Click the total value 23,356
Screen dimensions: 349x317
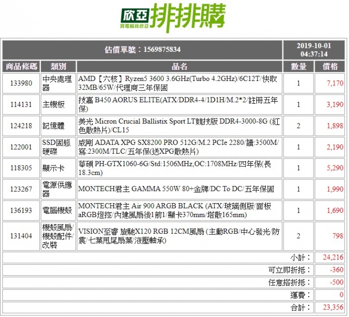[333, 307]
